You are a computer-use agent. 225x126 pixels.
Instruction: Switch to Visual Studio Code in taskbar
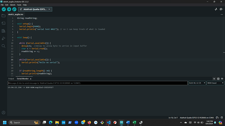109,122
